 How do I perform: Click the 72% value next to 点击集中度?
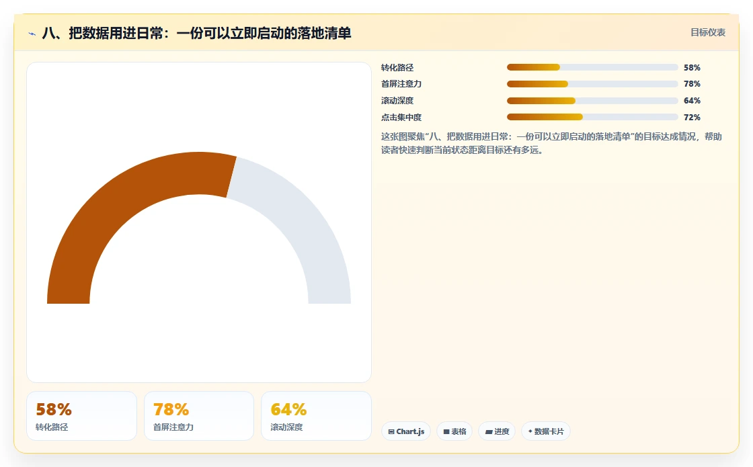click(x=692, y=117)
